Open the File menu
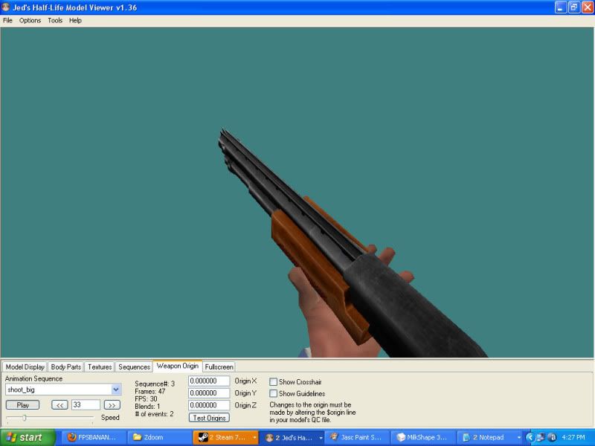 7,21
